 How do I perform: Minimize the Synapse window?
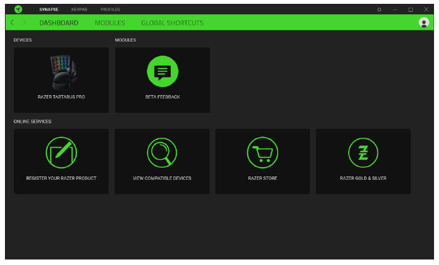pyautogui.click(x=395, y=9)
